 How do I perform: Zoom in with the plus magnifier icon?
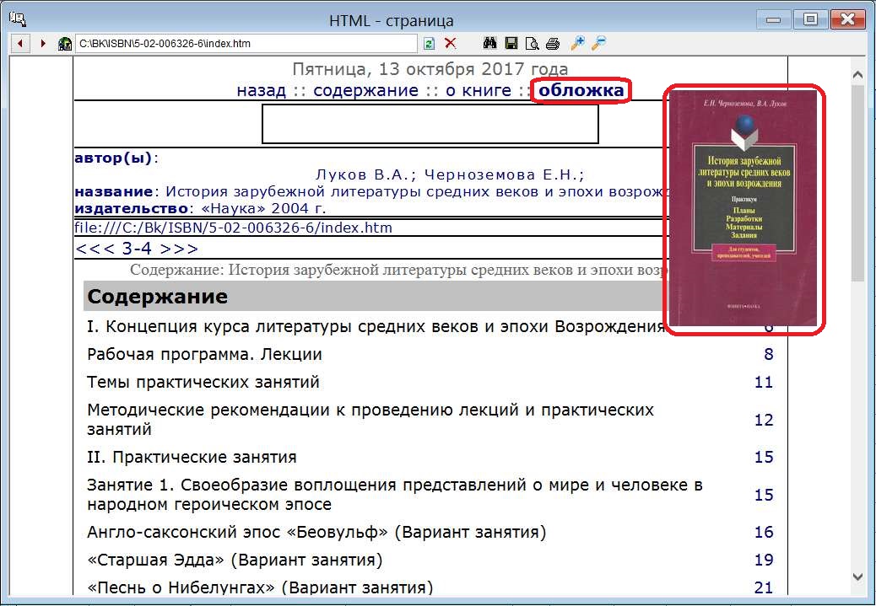577,44
